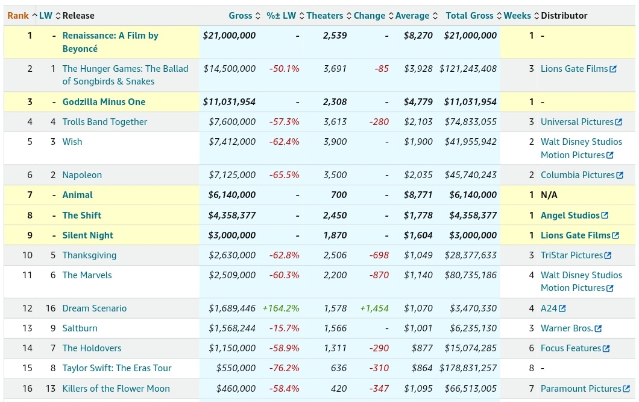Click external link icon beside Angel Studios
This screenshot has width=639, height=402.
pyautogui.click(x=605, y=215)
